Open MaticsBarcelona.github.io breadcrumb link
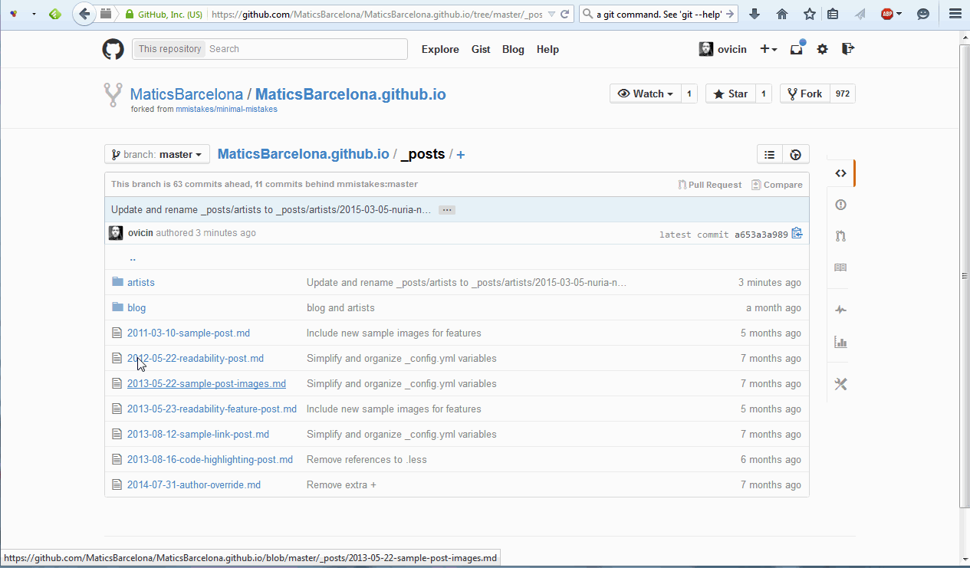This screenshot has height=568, width=970. coord(304,154)
